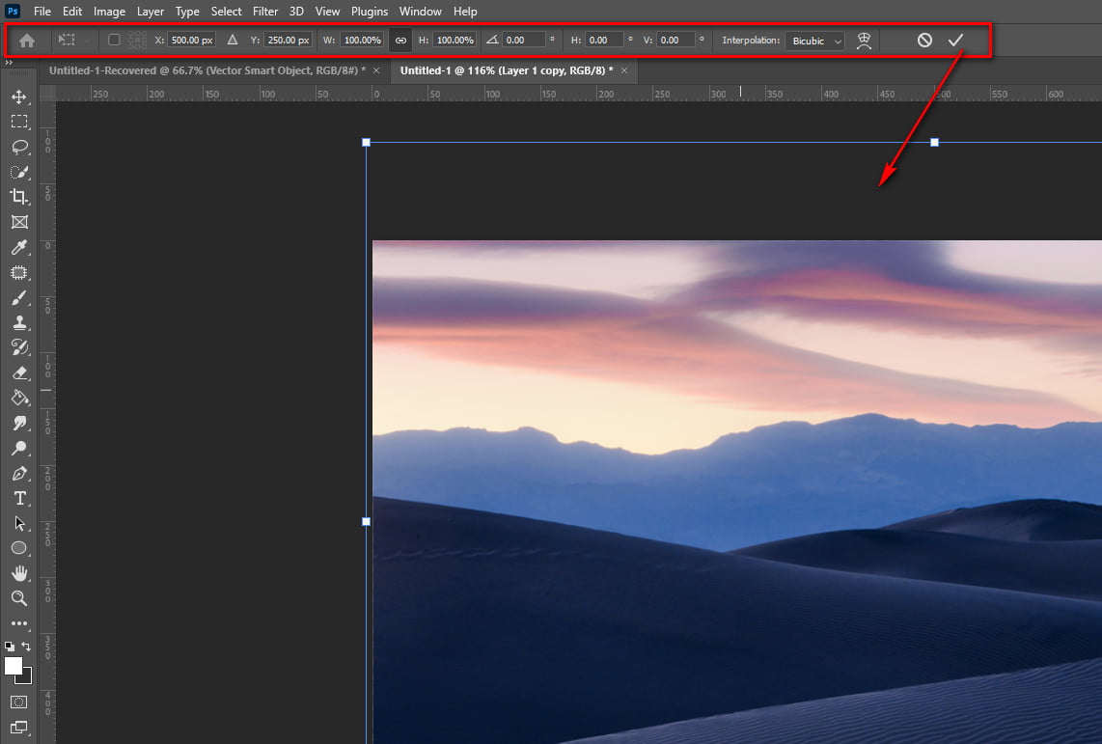Select the Hand tool
The width and height of the screenshot is (1102, 744).
point(19,573)
